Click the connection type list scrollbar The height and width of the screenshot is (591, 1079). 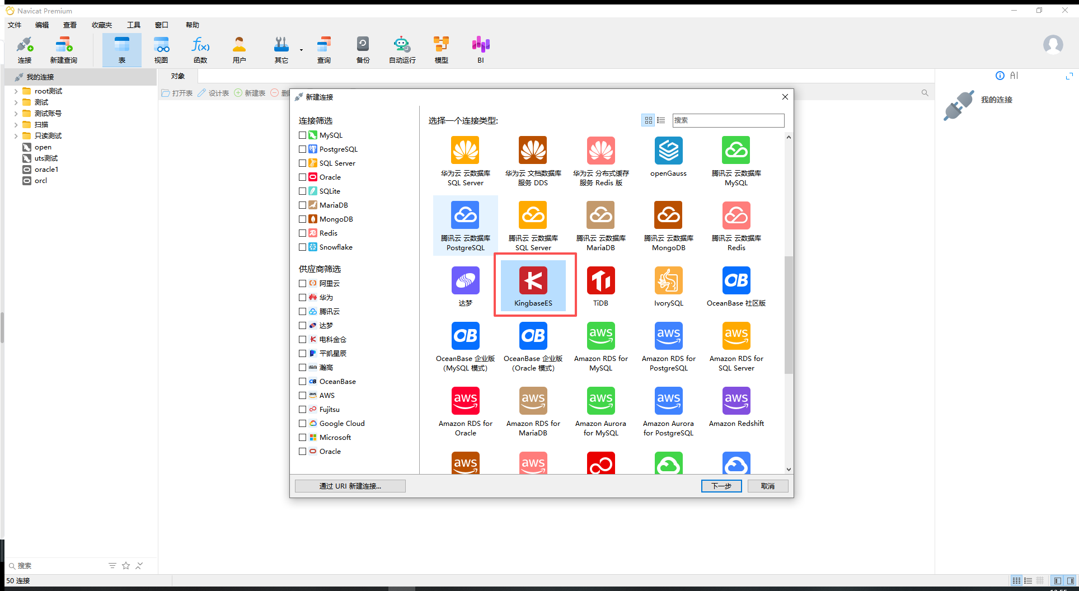(789, 315)
